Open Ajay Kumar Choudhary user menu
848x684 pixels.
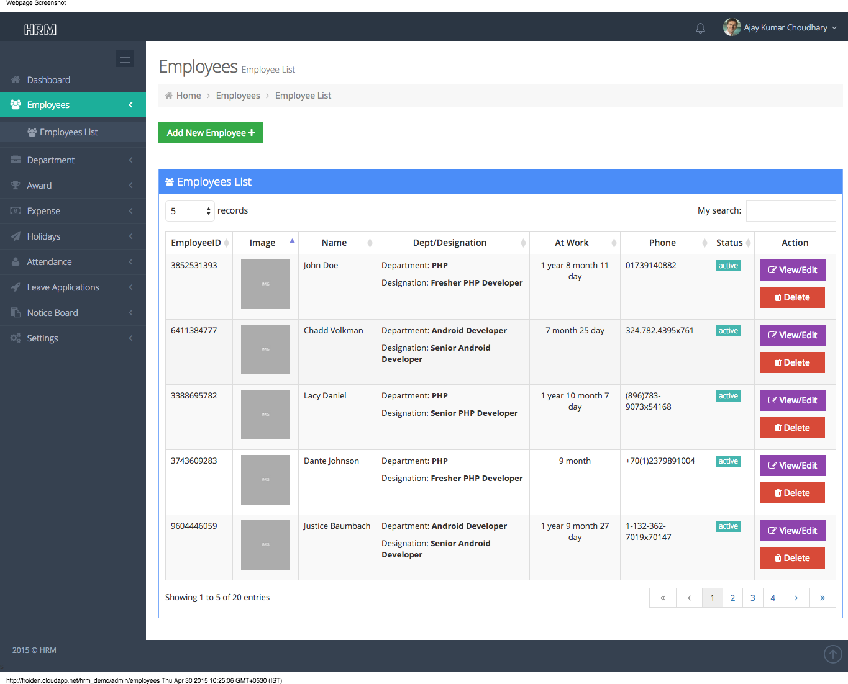click(780, 28)
